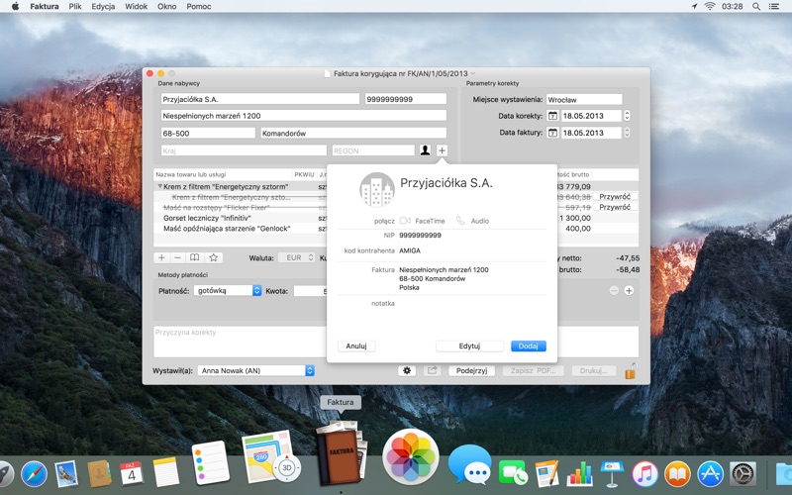Click the Podejrzyj preview button
Viewport: 792px width, 495px height.
pyautogui.click(x=472, y=370)
